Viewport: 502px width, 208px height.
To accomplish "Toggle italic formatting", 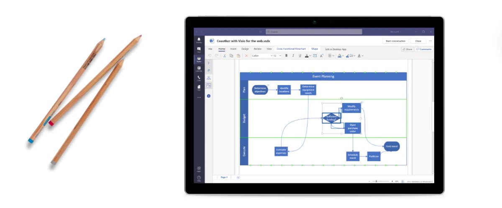I will coord(293,56).
